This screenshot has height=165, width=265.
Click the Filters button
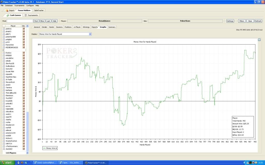tap(241, 21)
